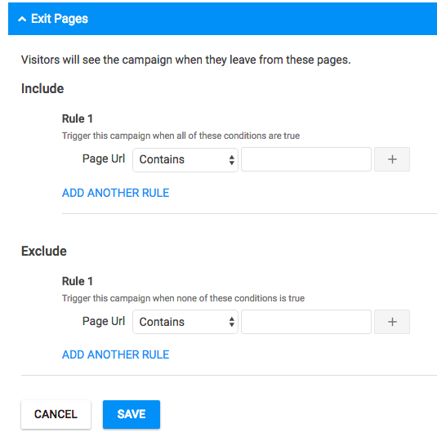Screen dimensions: 437x437
Task: Focus the Include Page Url text field
Action: point(306,159)
